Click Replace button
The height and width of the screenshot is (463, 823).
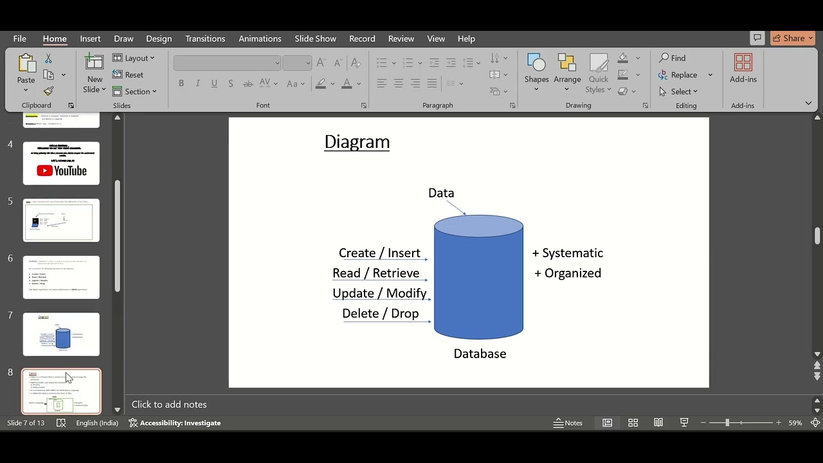point(678,75)
